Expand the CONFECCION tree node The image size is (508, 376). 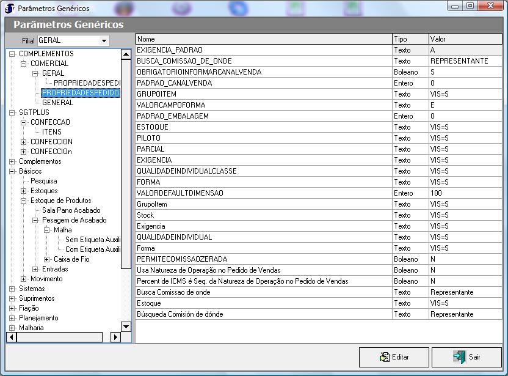pyautogui.click(x=24, y=142)
